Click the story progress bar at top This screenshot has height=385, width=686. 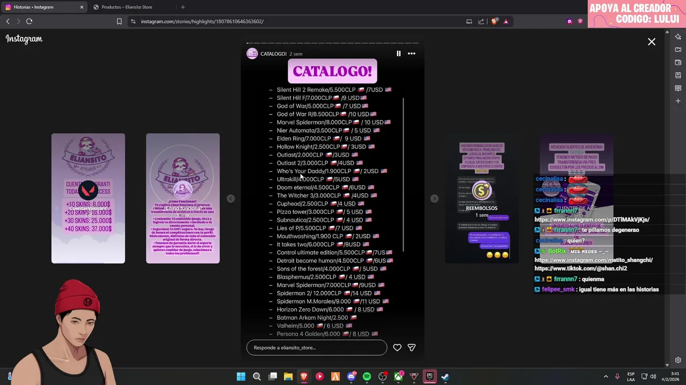pyautogui.click(x=332, y=43)
